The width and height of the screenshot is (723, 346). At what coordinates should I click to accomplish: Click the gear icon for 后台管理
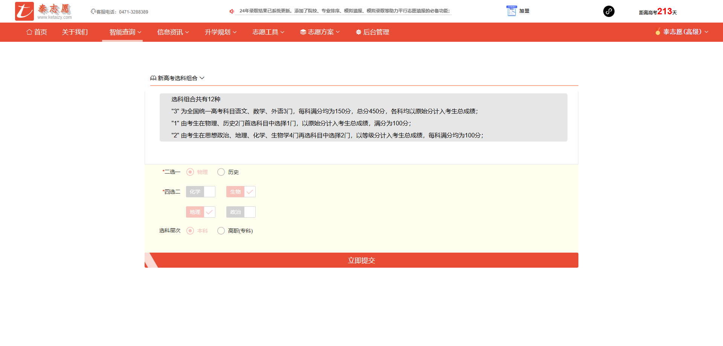point(358,32)
